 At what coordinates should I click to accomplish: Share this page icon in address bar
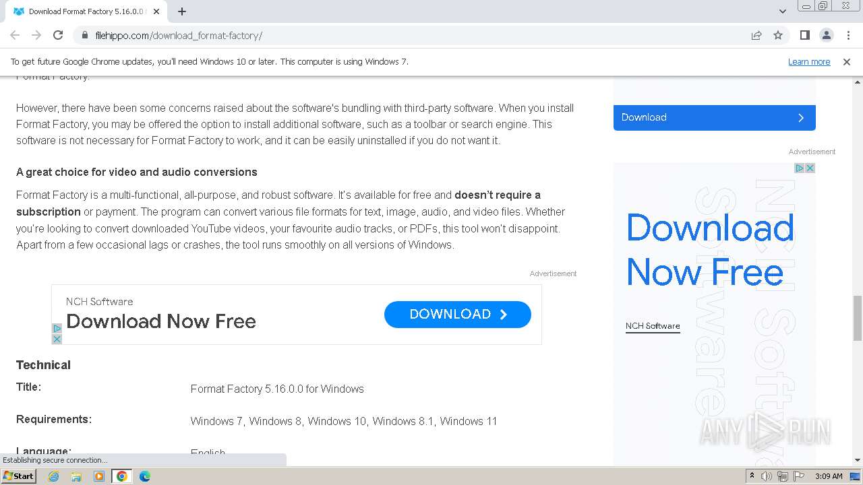[x=756, y=35]
